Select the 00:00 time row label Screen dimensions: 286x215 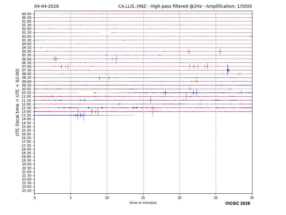point(27,14)
